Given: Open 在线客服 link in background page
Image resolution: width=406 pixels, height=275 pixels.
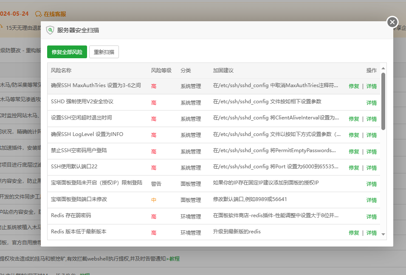Looking at the screenshot, I should coord(55,14).
